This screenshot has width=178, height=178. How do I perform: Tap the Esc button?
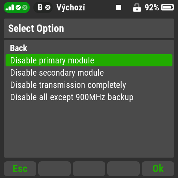(20, 169)
